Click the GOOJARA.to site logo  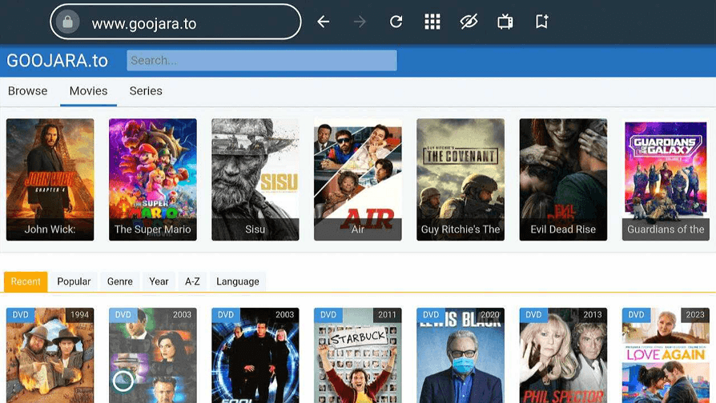tap(57, 61)
